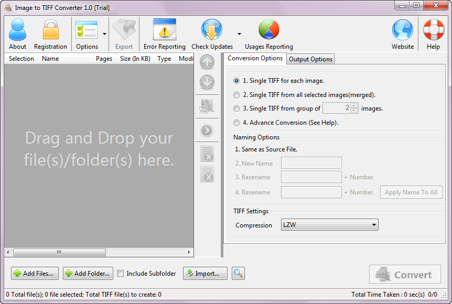Click Total Time Taken status text
This screenshot has width=452, height=304.
[388, 295]
